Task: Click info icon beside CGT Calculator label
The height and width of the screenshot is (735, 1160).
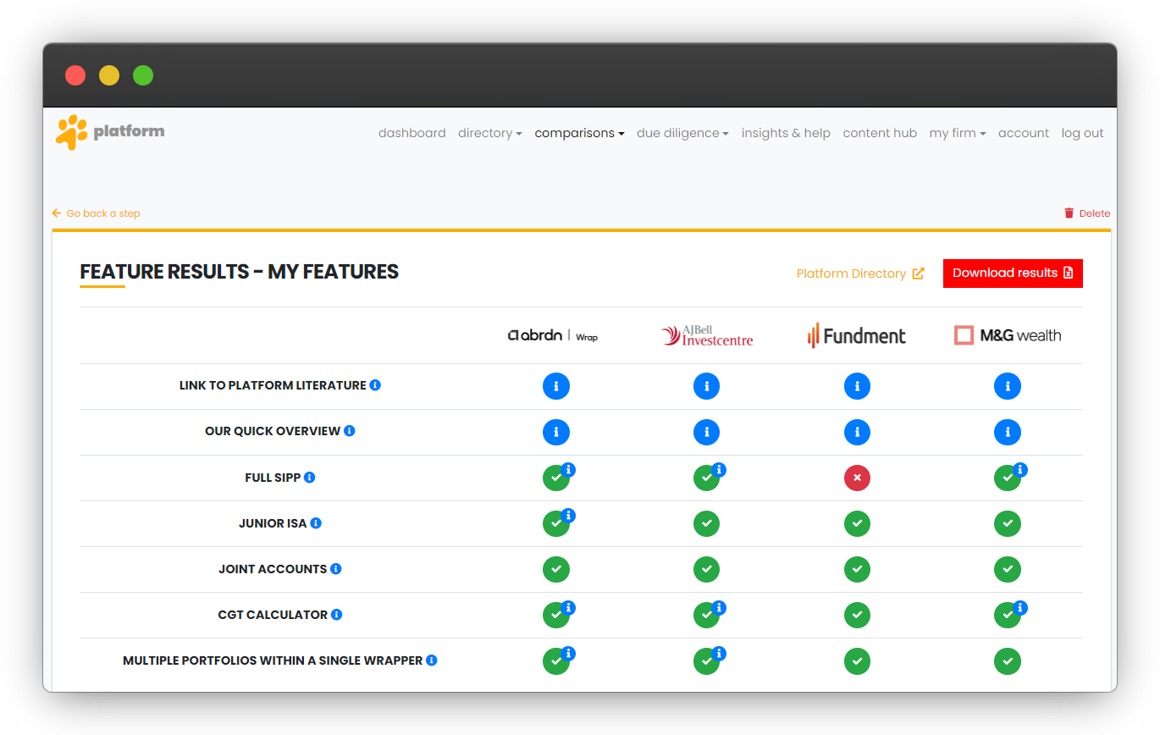Action: point(336,615)
